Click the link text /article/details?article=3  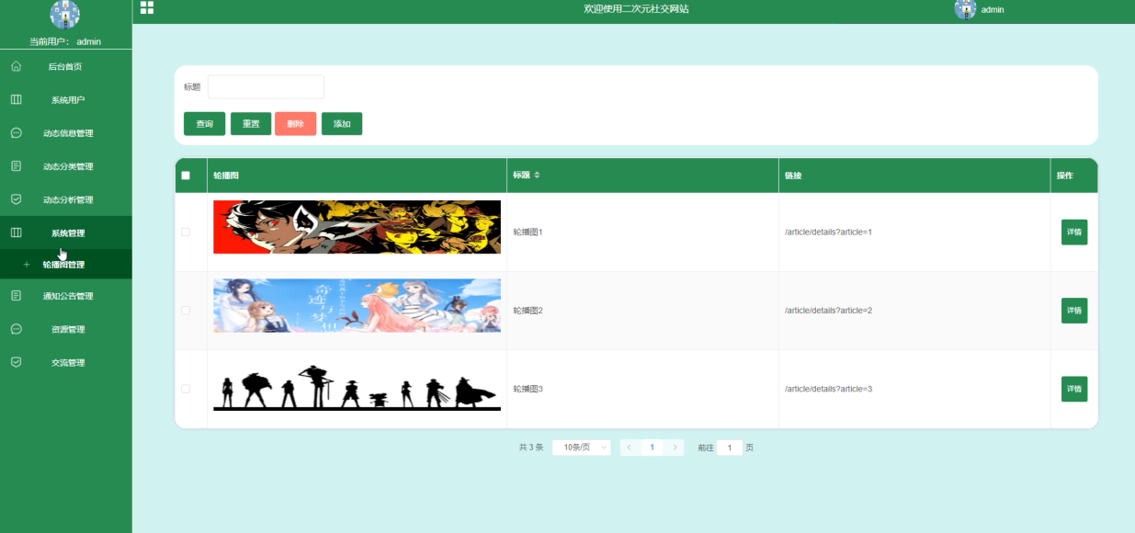[828, 389]
